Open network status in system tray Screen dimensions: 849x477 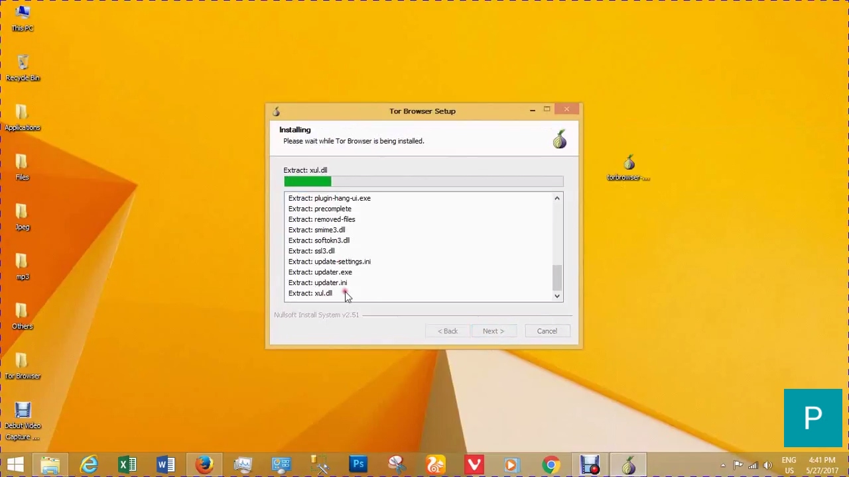(753, 465)
